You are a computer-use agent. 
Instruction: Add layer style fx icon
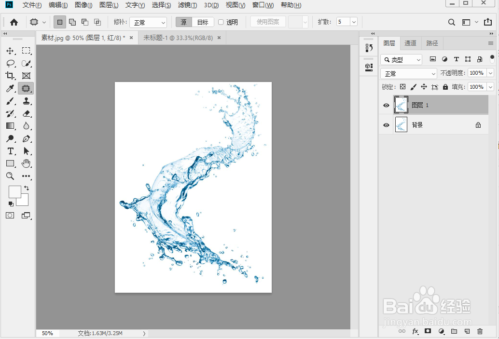point(416,331)
